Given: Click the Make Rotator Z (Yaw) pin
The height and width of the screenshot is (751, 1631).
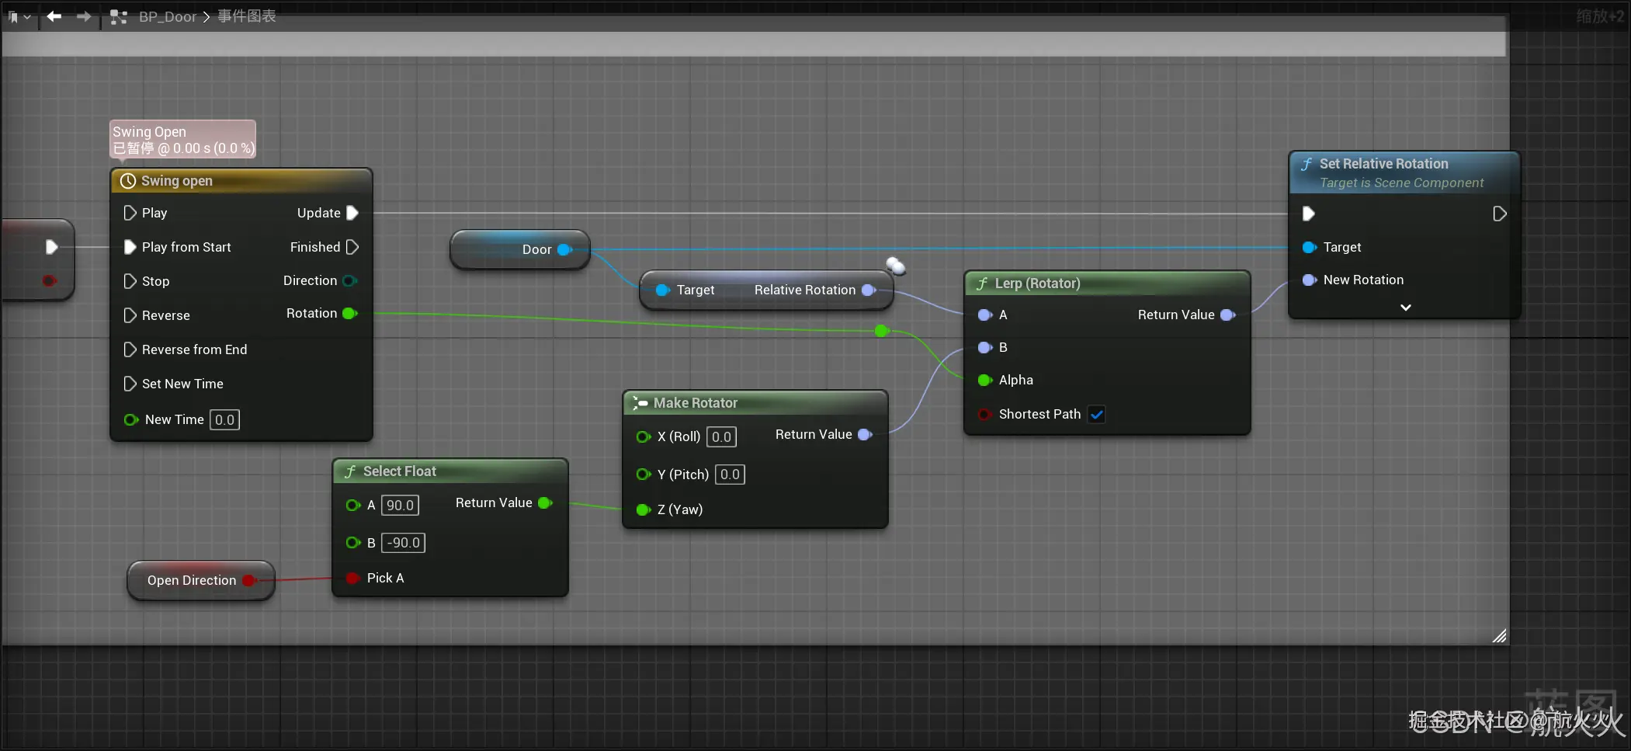Looking at the screenshot, I should [643, 509].
